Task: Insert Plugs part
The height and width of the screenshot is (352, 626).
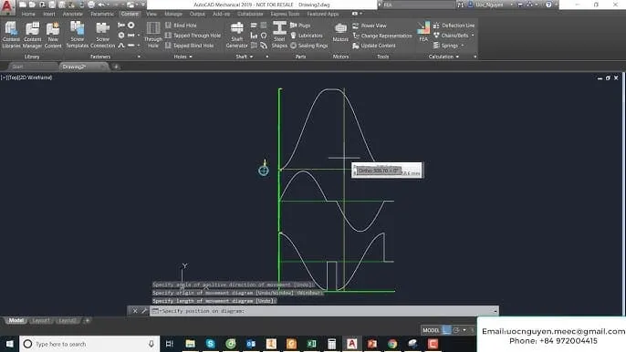Action: tap(300, 26)
